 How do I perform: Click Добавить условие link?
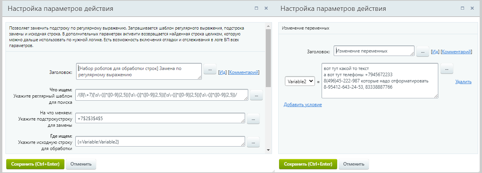pos(302,105)
